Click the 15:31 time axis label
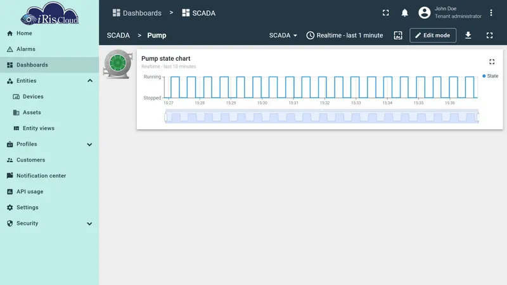 tap(293, 103)
